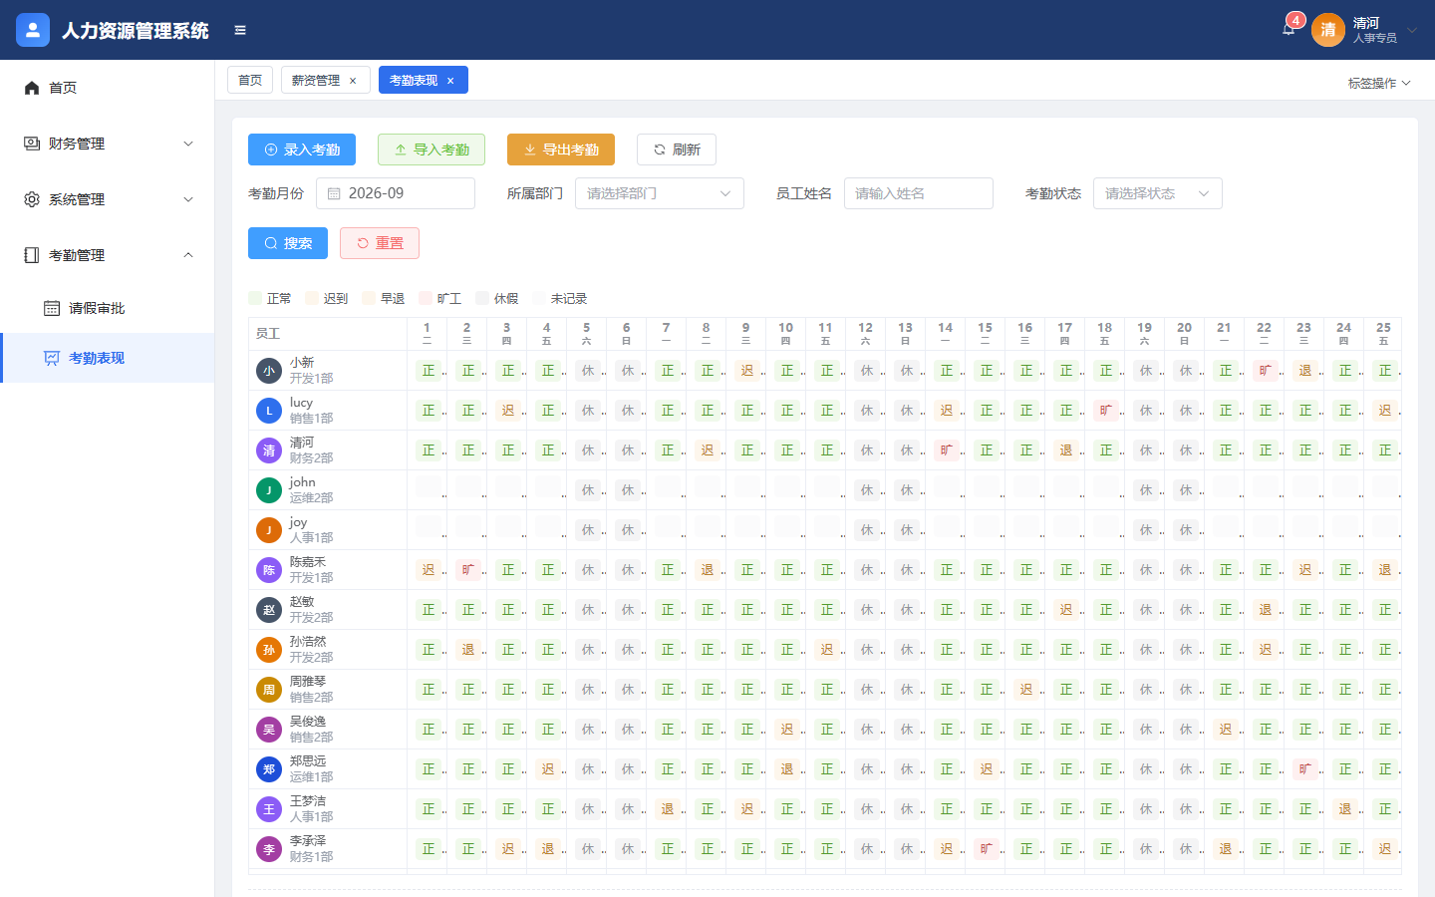Click the 录入考勤 button
Viewport: 1435px width, 897px height.
pos(302,149)
